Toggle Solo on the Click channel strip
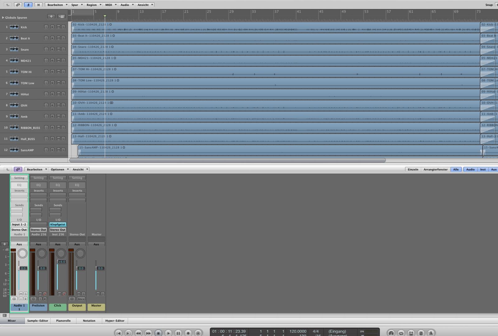498x336 pixels. [x=64, y=294]
